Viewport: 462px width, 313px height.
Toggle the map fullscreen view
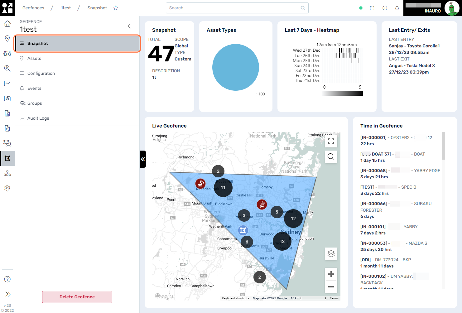(331, 141)
